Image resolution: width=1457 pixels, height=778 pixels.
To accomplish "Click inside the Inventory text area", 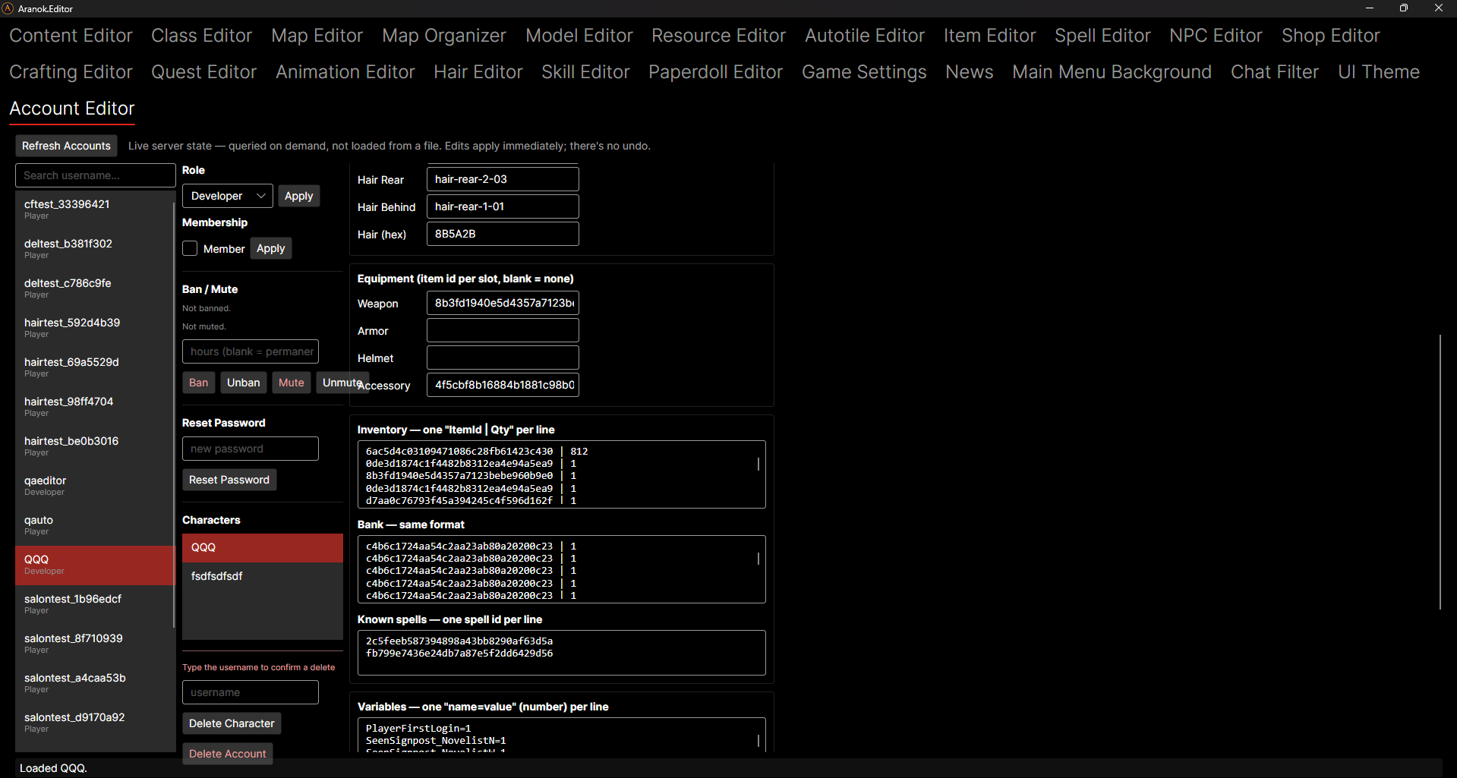I will (561, 474).
